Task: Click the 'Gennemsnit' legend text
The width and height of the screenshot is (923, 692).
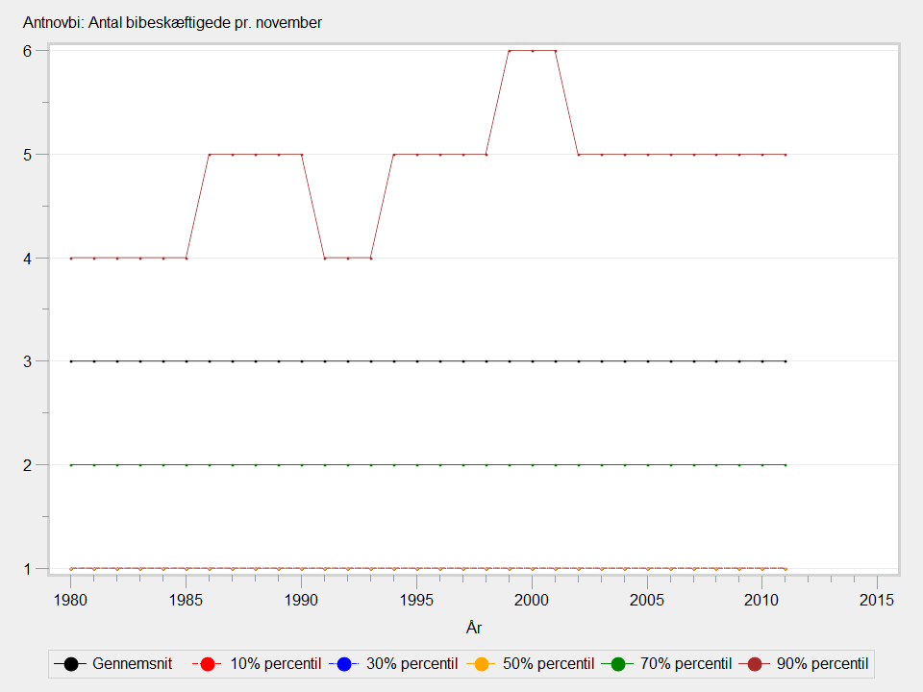Action: (x=132, y=664)
